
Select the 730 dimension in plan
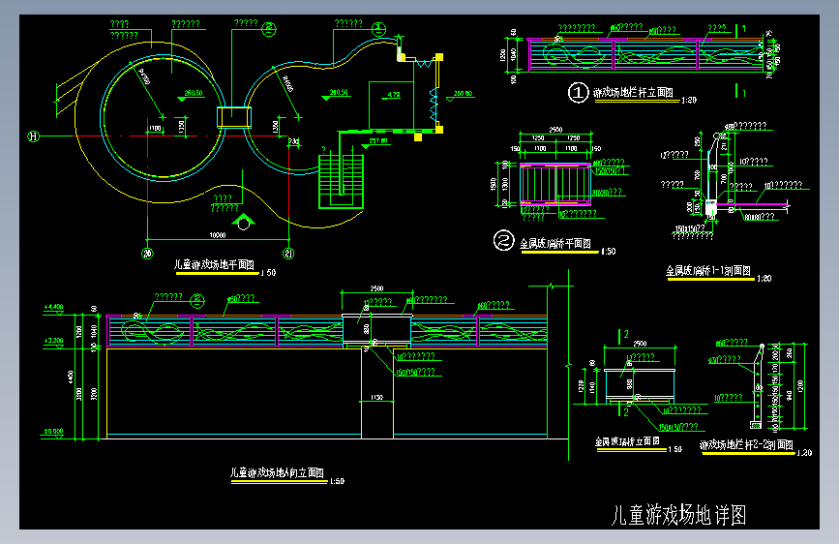294,141
